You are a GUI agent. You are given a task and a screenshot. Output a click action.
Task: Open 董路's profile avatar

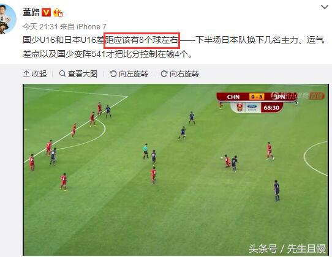(x=7, y=19)
